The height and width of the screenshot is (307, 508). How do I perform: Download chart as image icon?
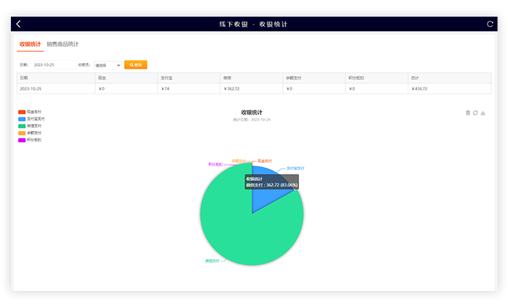(x=483, y=112)
